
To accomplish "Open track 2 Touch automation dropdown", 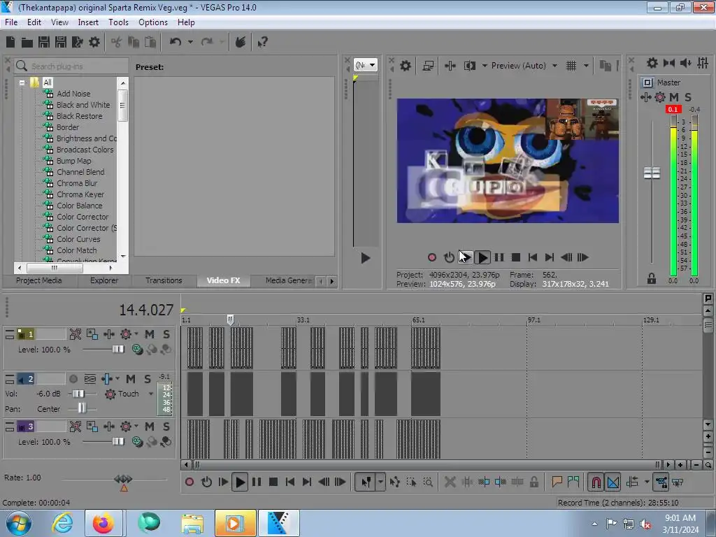I will (x=151, y=394).
